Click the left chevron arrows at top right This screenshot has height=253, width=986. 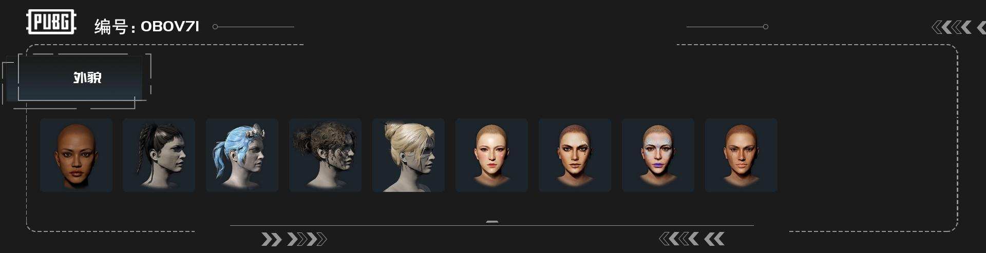point(958,27)
